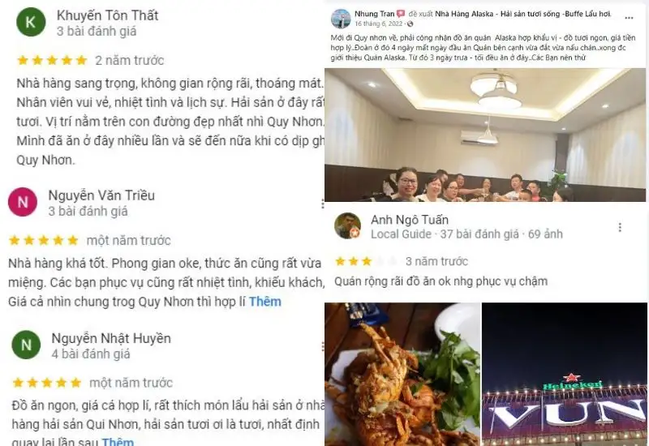
Task: Click Nguyễn Nhật Huyền's green N avatar
Action: (x=26, y=345)
